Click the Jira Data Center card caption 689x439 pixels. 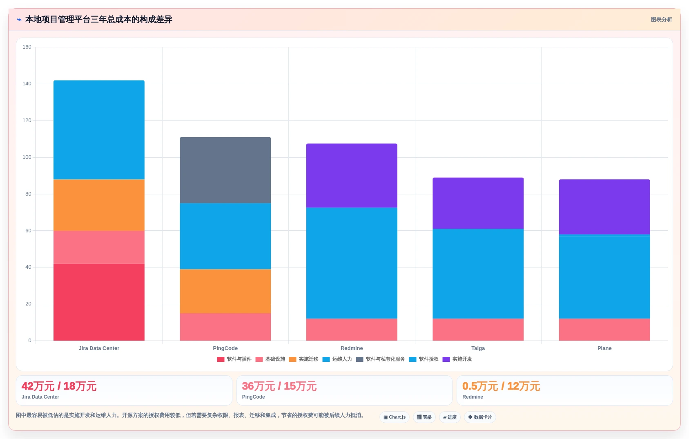pyautogui.click(x=40, y=397)
